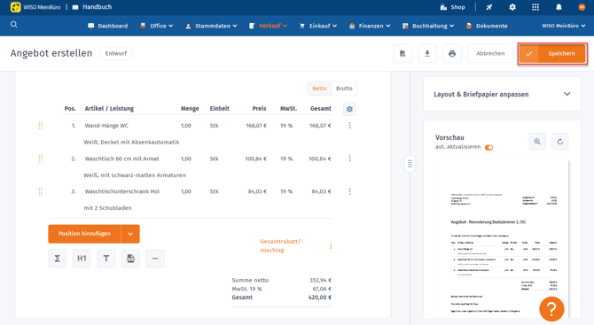
Task: Download the offer via the download icon
Action: click(427, 53)
